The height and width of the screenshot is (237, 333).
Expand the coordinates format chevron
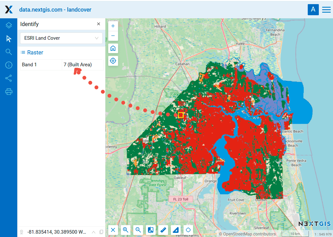click(94, 232)
